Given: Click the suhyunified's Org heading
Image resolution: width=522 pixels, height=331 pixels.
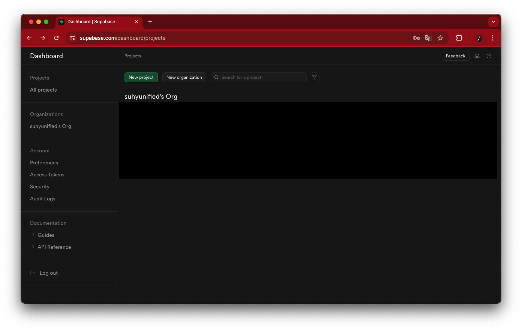Looking at the screenshot, I should coord(151,96).
